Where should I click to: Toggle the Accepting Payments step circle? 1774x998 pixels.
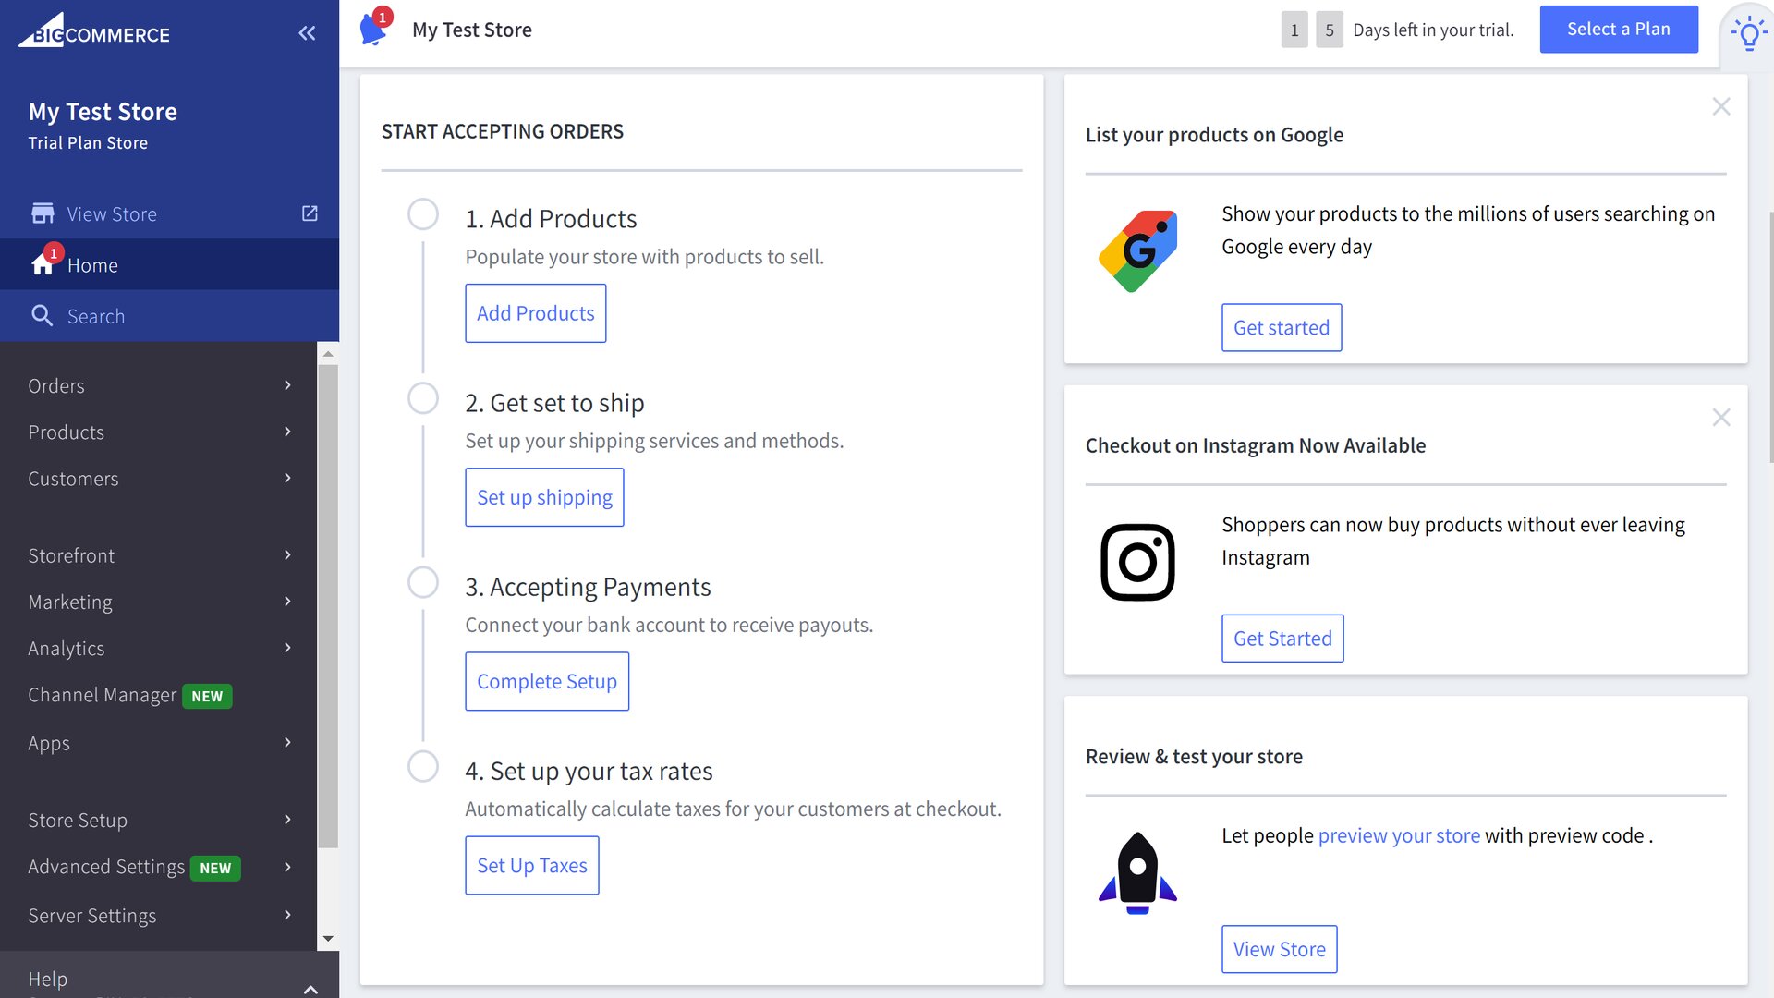coord(423,582)
